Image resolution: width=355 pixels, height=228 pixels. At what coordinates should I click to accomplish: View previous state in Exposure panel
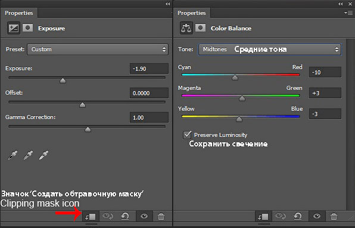click(108, 217)
